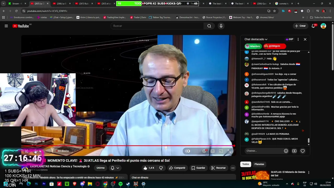This screenshot has width=334, height=188.
Task: Click the Unirme join button
Action: [100, 168]
